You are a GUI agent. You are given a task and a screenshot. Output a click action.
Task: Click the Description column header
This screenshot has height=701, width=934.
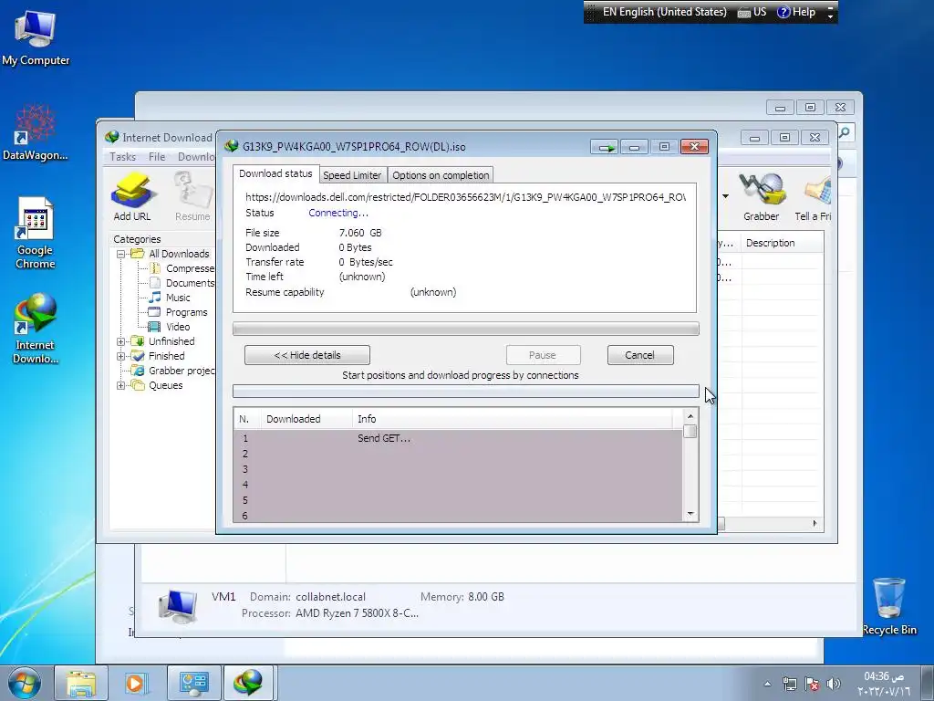pos(782,243)
